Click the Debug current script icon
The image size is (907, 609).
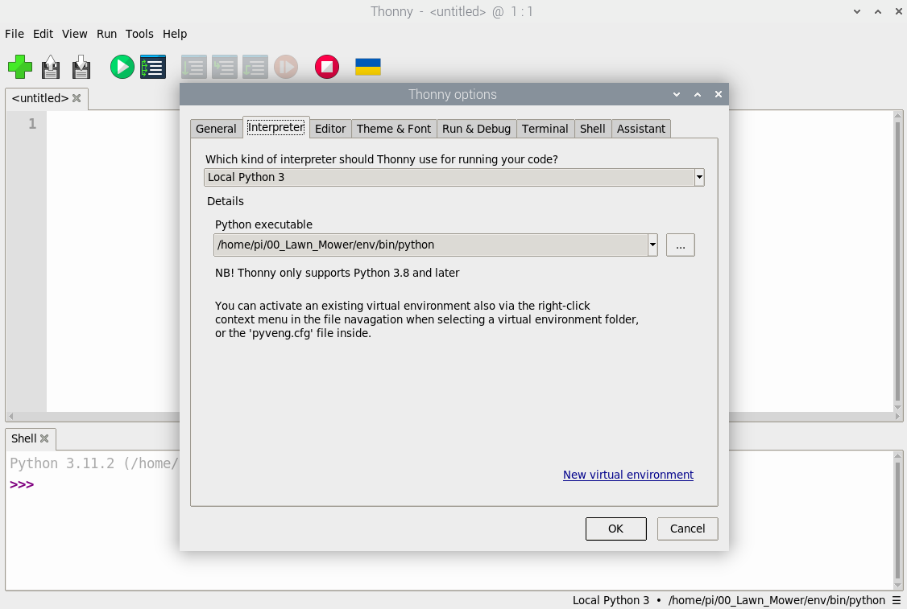[153, 67]
